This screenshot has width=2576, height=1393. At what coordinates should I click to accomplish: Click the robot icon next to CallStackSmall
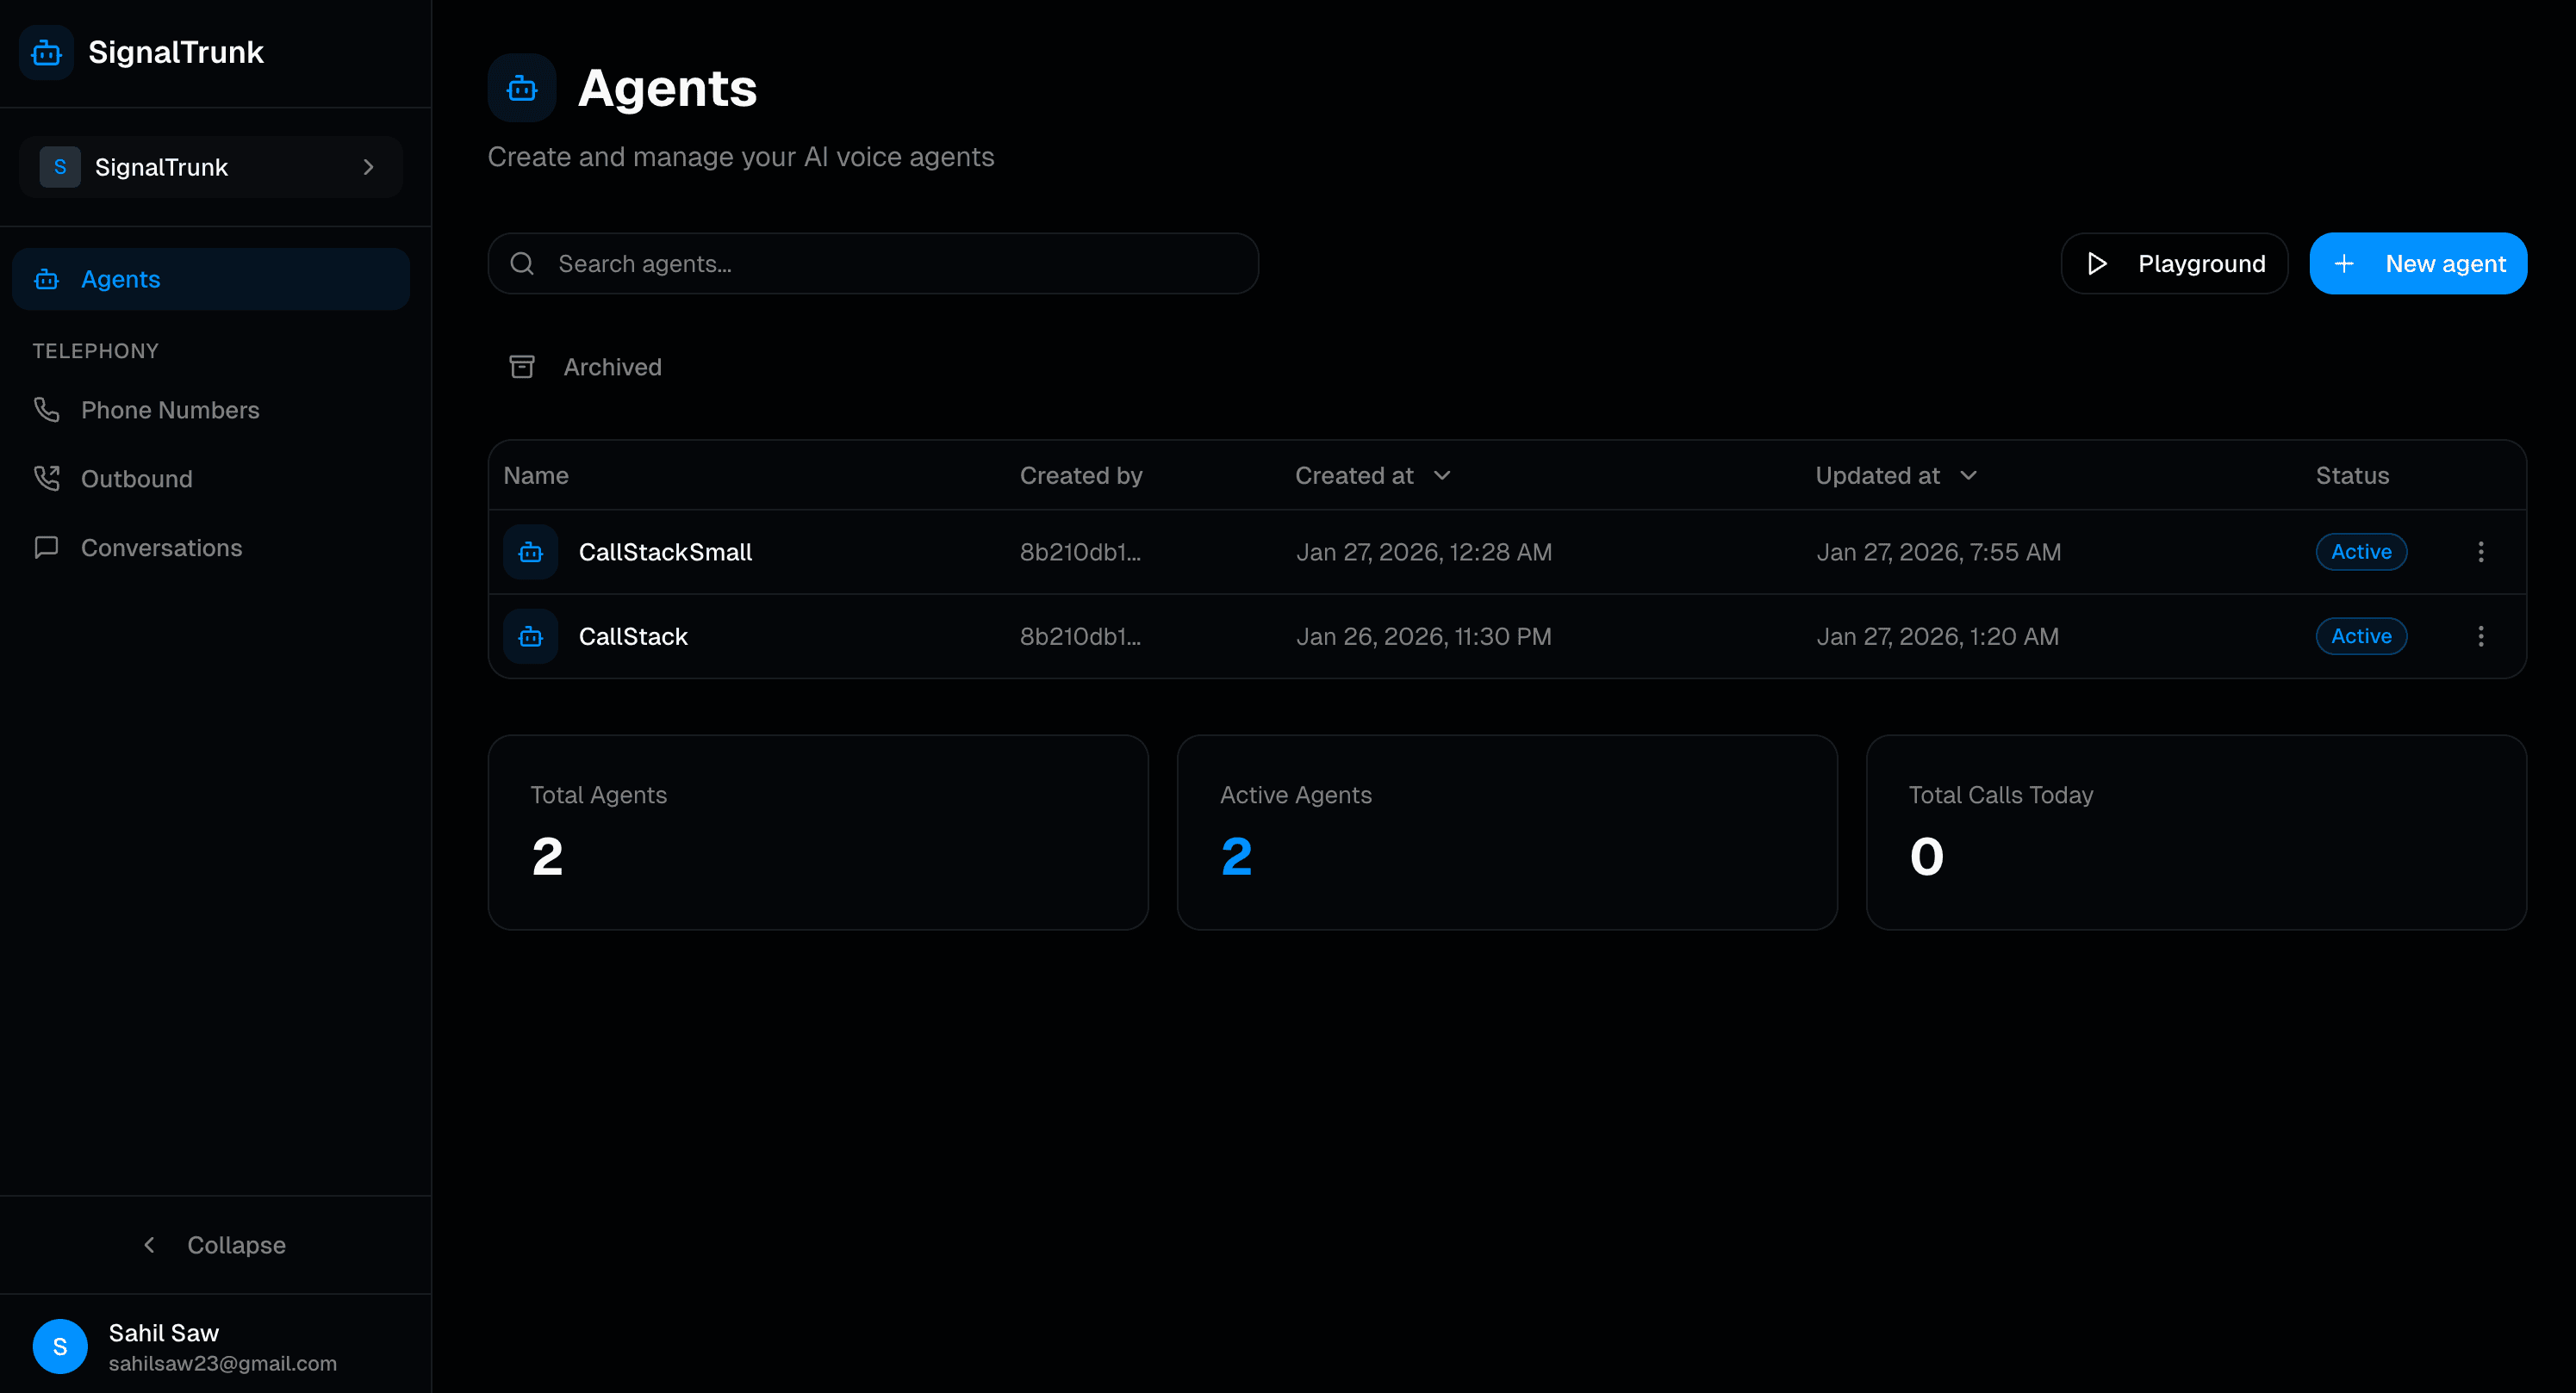point(530,552)
